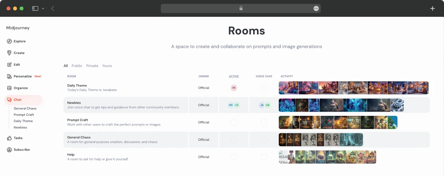Viewport: 444px width, 176px height.
Task: Click the Explore label in sidebar
Action: 20,41
